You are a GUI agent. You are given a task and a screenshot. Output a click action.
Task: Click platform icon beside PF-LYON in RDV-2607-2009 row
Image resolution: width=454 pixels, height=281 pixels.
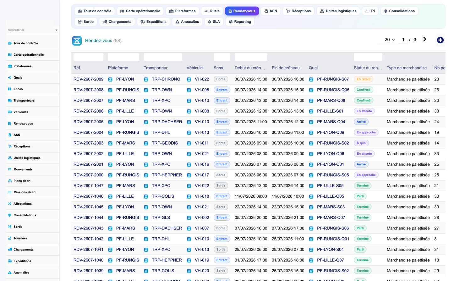(110, 80)
